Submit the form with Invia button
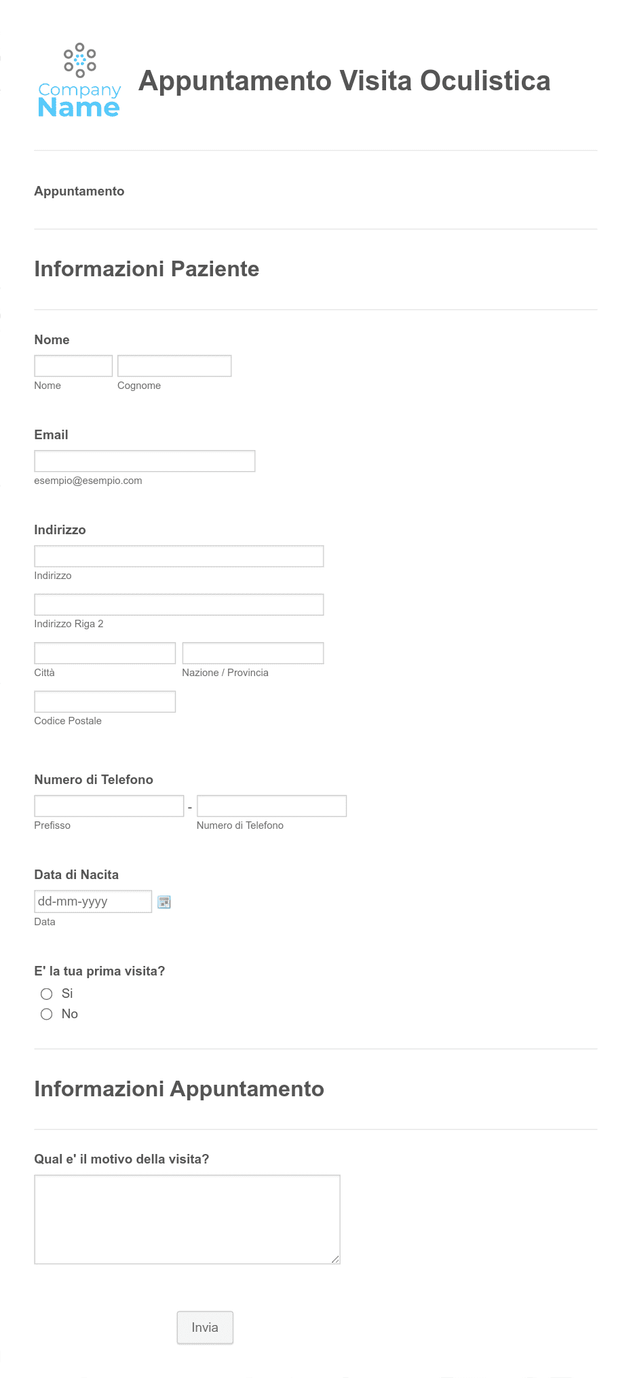The height and width of the screenshot is (1378, 631). point(205,1327)
